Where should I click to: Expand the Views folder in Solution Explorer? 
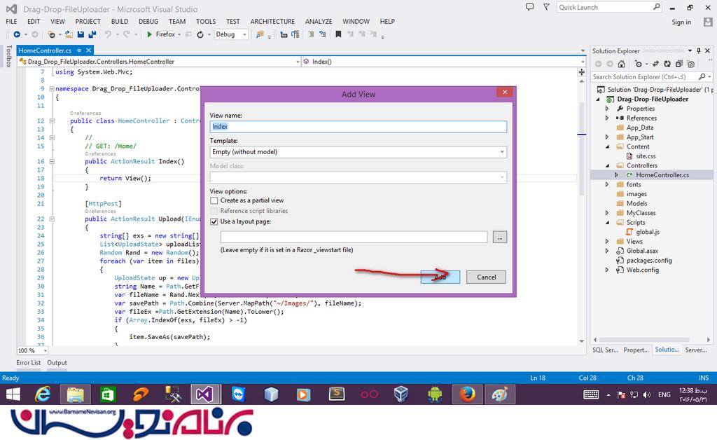coord(607,242)
